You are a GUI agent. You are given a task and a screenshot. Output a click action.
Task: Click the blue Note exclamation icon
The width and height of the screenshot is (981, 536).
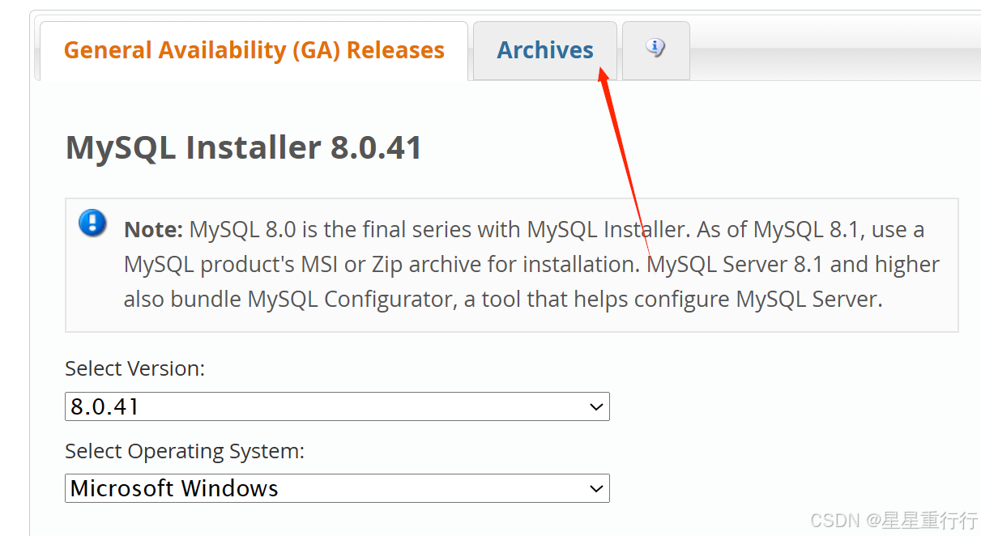pos(92,224)
